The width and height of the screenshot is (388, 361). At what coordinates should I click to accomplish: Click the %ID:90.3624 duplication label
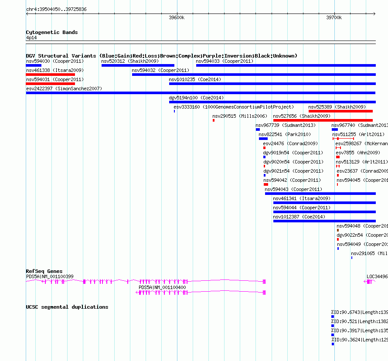pyautogui.click(x=360, y=340)
